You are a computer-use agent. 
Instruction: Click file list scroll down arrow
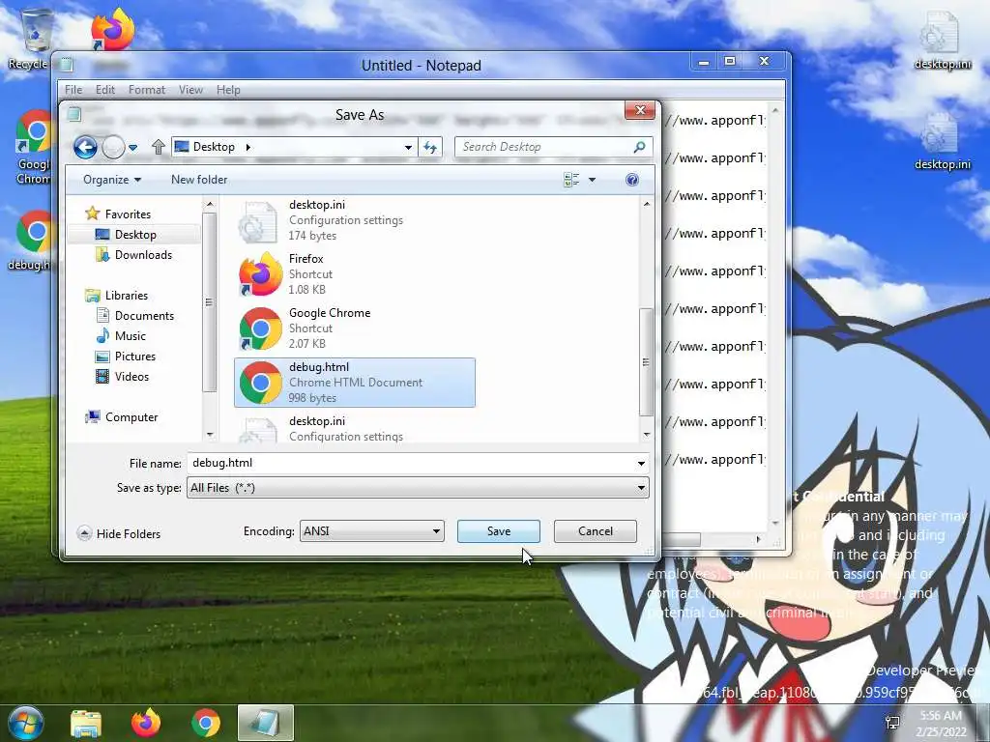point(646,435)
